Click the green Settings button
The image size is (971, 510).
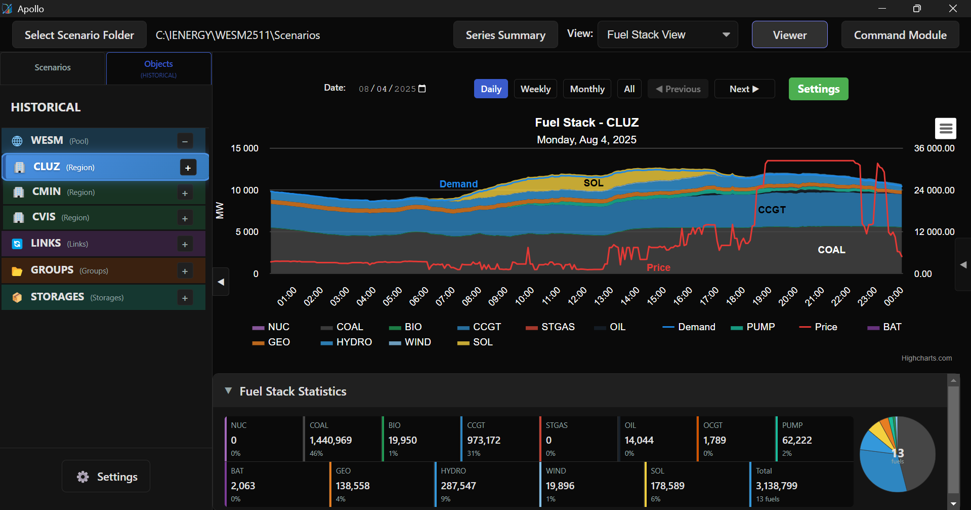click(818, 89)
